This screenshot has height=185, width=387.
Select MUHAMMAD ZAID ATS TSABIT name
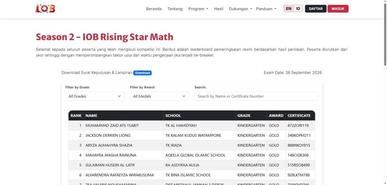coord(112,125)
